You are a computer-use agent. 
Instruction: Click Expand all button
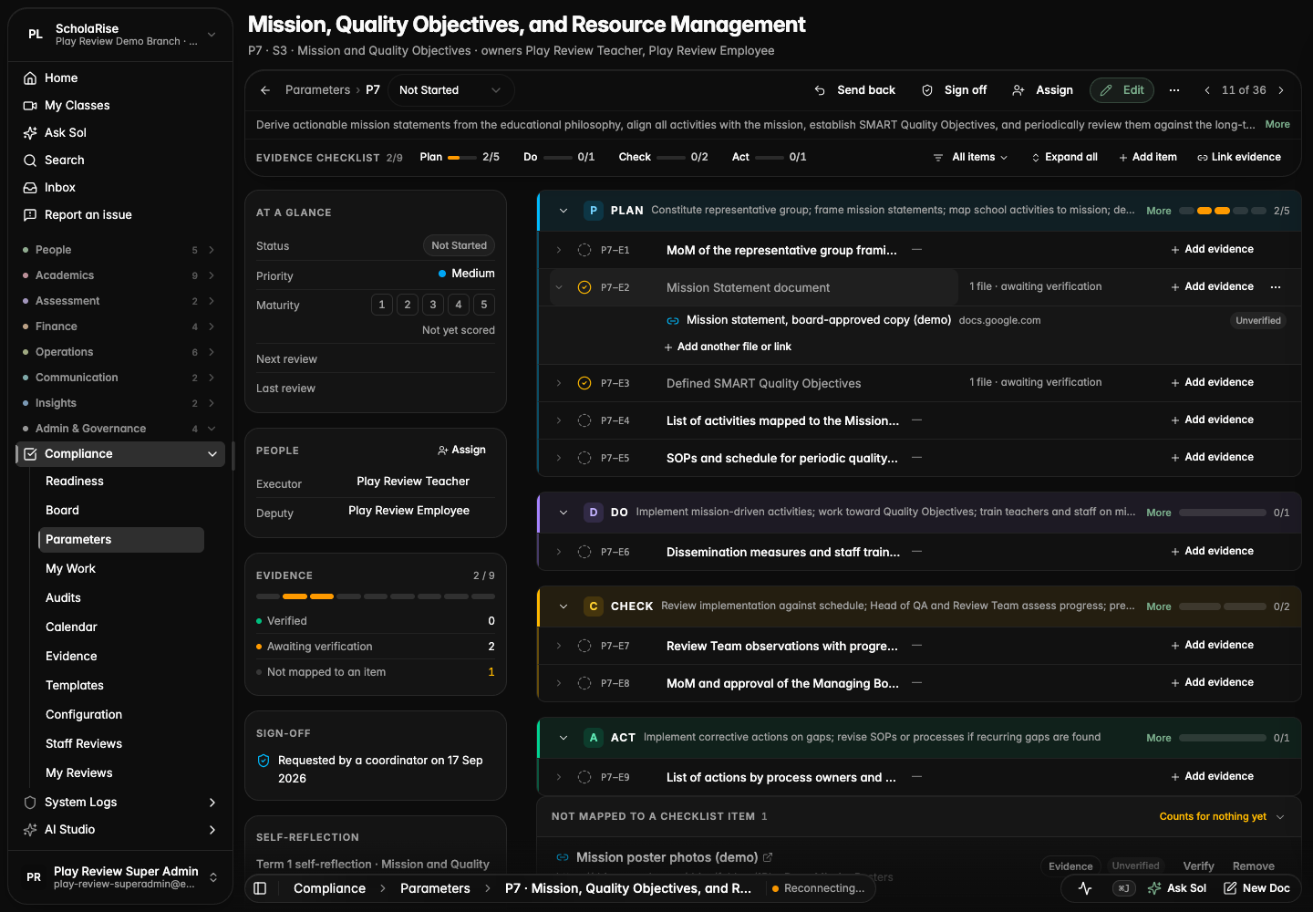(x=1064, y=158)
